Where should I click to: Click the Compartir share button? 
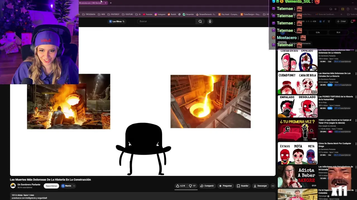click(207, 186)
